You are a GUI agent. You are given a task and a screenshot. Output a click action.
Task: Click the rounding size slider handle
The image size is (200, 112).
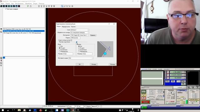tap(77, 42)
